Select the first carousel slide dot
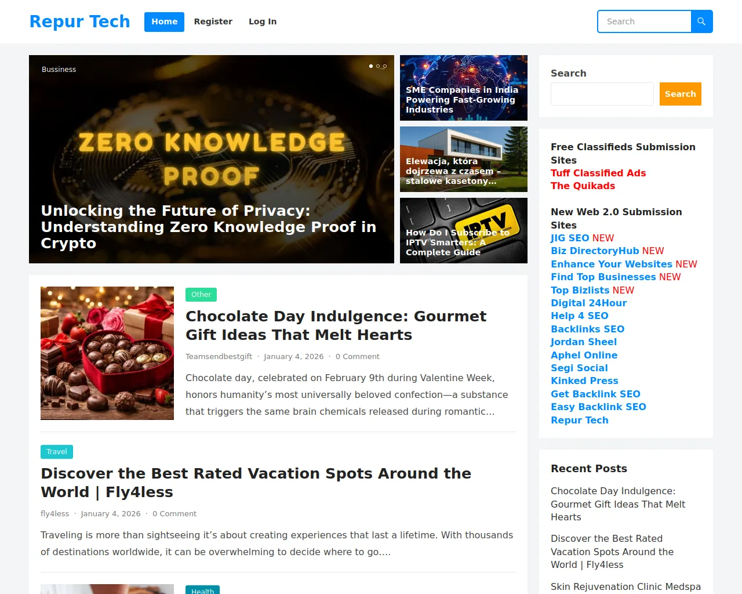This screenshot has height=594, width=742. [x=371, y=66]
